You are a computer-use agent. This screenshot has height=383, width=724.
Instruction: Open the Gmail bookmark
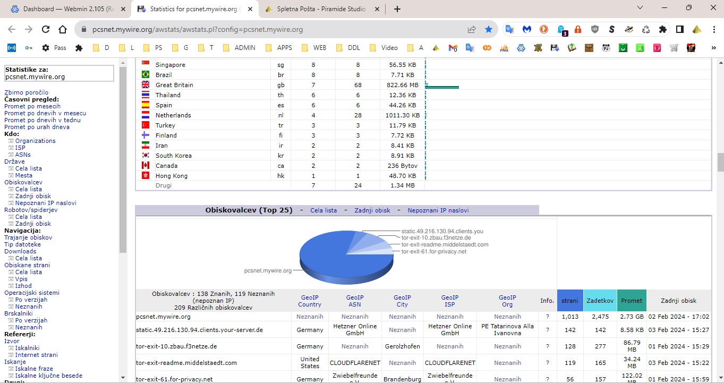[453, 48]
